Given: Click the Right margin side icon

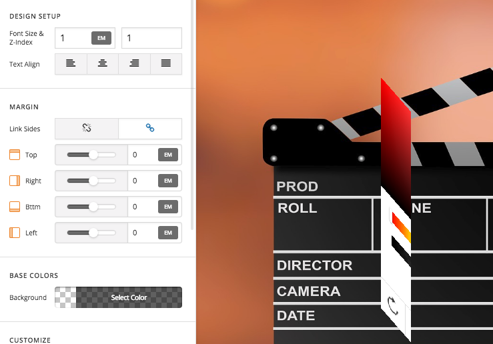Looking at the screenshot, I should 15,181.
